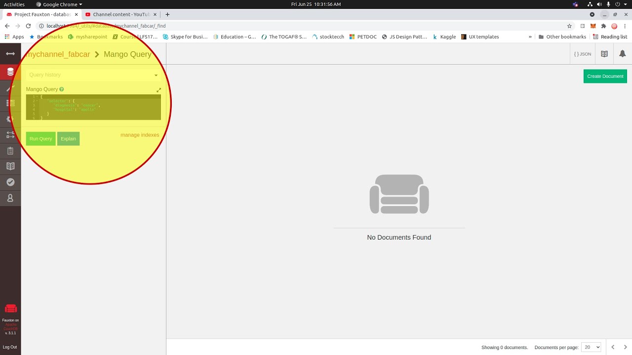The height and width of the screenshot is (355, 632).
Task: Open the JS Design Patt... bookmark
Action: tap(404, 37)
